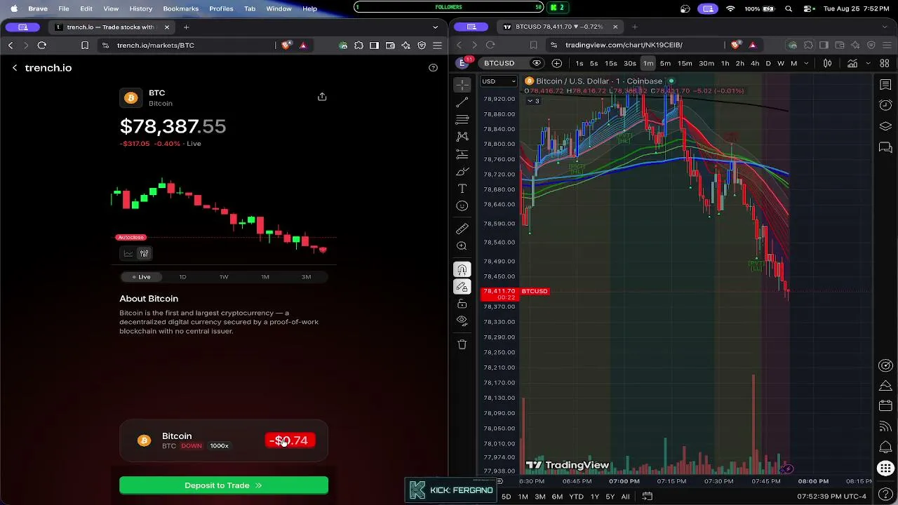
Task: Open the candlestick chart style selector
Action: (827, 63)
